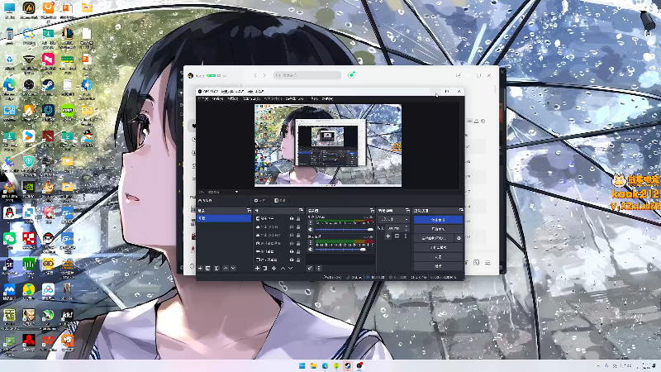This screenshot has width=661, height=372.
Task: Open second audio channel three-dot options
Action: tap(311, 243)
